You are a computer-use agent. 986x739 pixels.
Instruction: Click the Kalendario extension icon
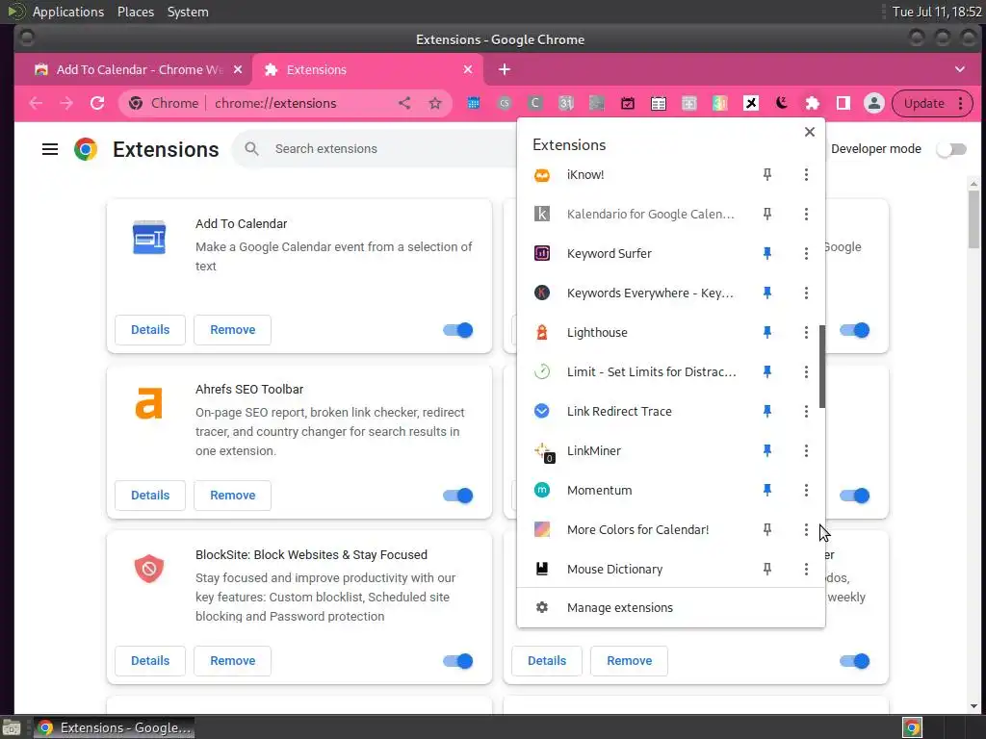coord(541,215)
